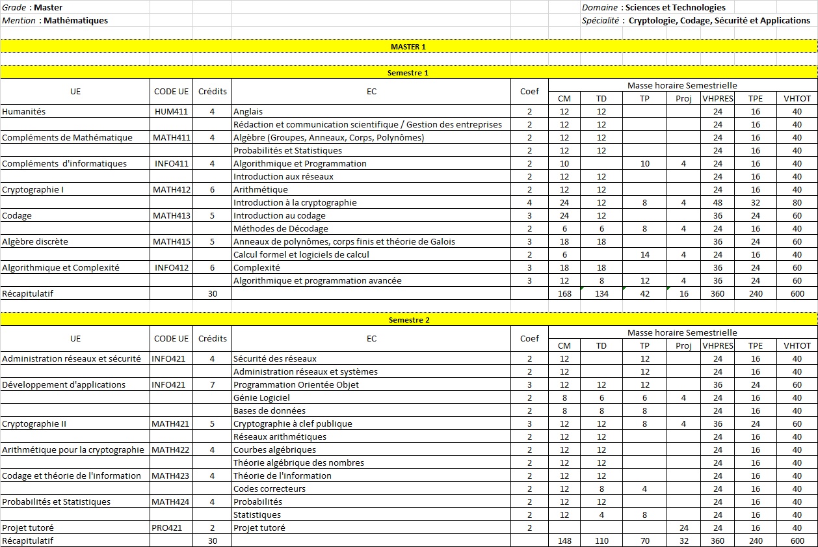Select Courbes algébriques cell
The width and height of the screenshot is (818, 547).
click(371, 449)
